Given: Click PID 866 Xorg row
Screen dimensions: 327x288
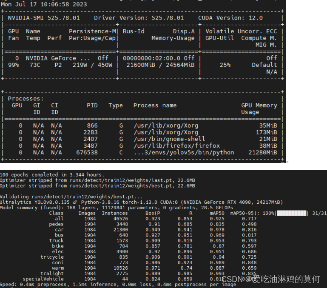Looking at the screenshot, I should [x=142, y=125].
